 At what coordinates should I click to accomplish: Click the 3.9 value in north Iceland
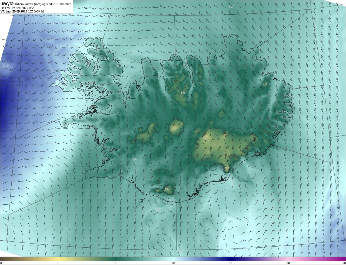[182, 93]
